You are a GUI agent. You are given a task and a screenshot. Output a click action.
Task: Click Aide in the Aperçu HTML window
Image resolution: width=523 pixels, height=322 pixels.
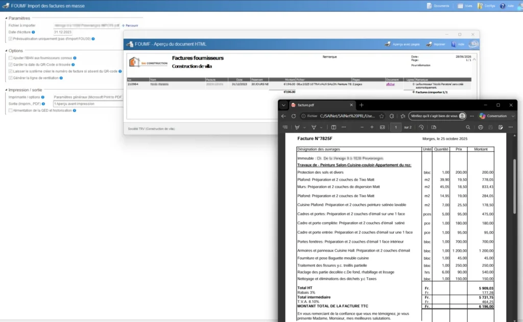[x=458, y=44]
